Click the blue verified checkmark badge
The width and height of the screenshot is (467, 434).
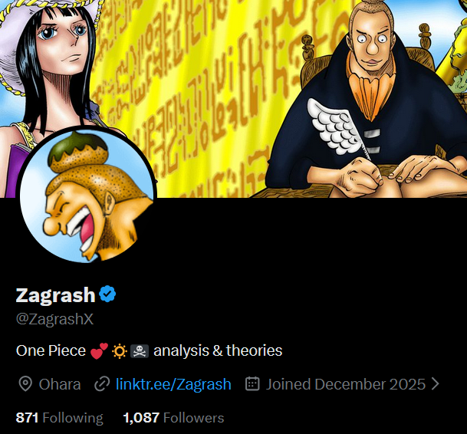pyautogui.click(x=107, y=294)
